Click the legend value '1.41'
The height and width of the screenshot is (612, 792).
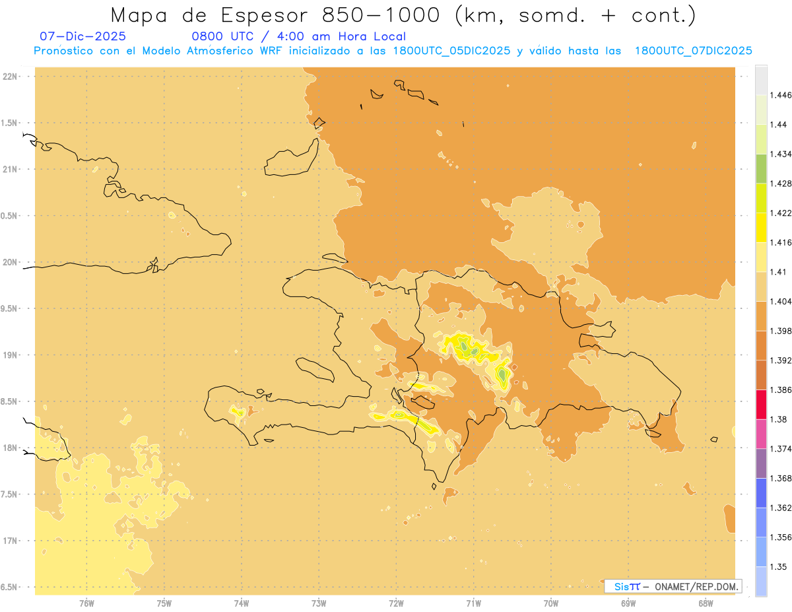(x=779, y=272)
